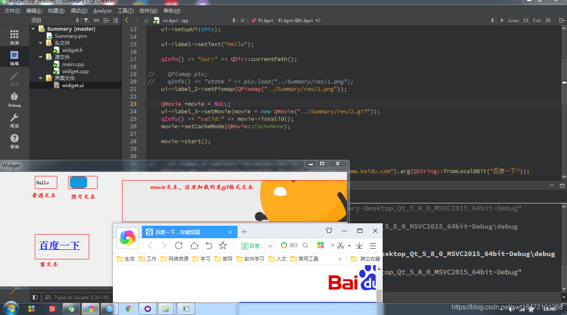Image resolution: width=567 pixels, height=315 pixels.
Task: Click the split editor icon above the project tree
Action: (106, 20)
